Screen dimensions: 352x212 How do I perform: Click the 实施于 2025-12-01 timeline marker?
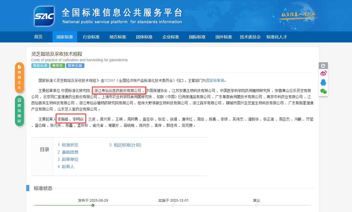[x=173, y=205]
